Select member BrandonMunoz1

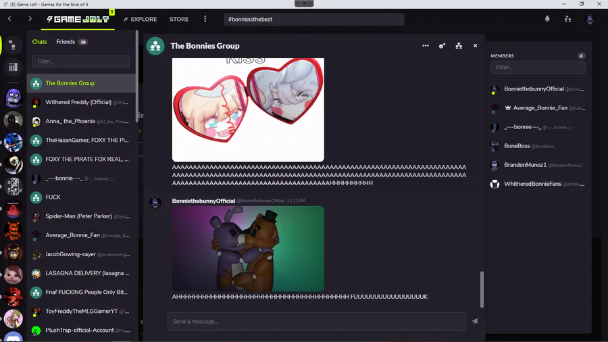pos(538,165)
